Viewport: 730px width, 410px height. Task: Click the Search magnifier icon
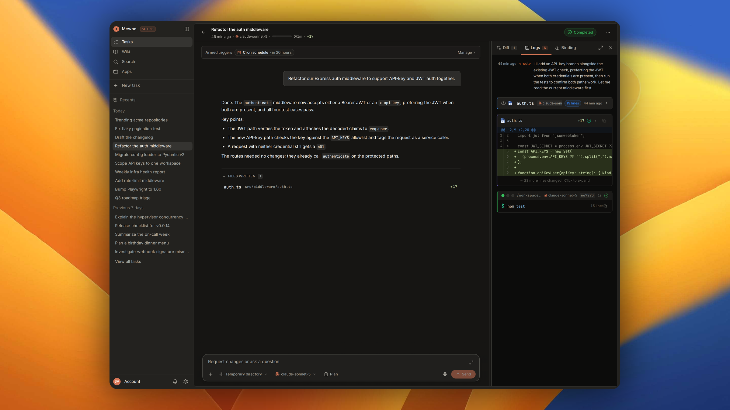pos(116,62)
